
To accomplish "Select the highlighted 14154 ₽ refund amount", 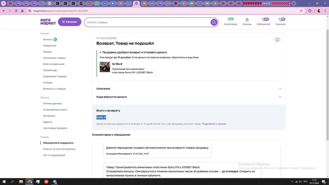I will 101,117.
